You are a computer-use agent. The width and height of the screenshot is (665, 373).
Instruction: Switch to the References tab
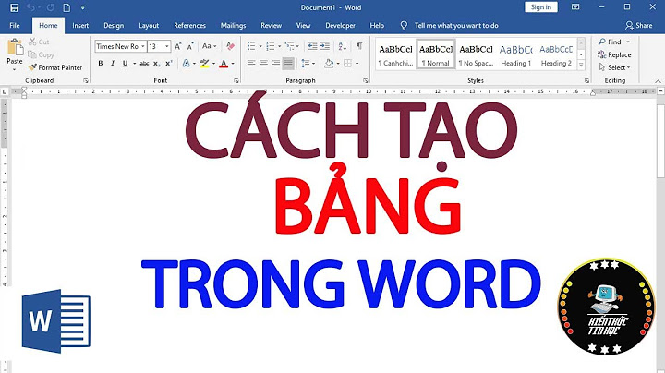click(x=189, y=26)
